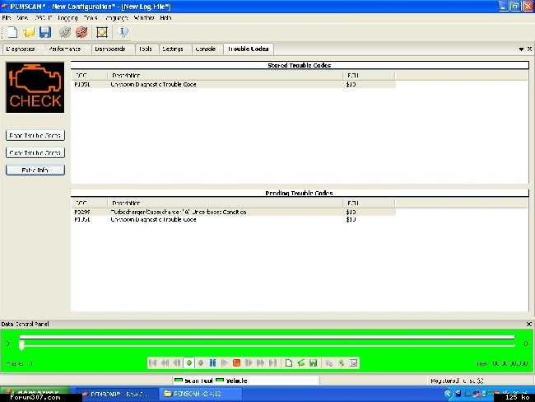Switch to the Console tab
Image resolution: width=535 pixels, height=402 pixels.
click(206, 49)
